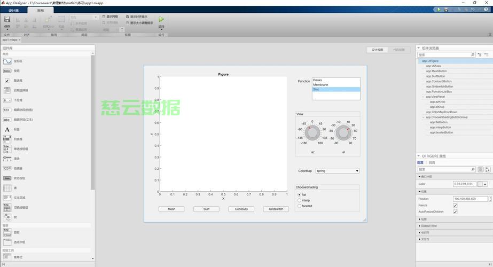Toggle the Show Alignment Hints (显示对齐提示) checkbox
493x267 pixels.
127,17
